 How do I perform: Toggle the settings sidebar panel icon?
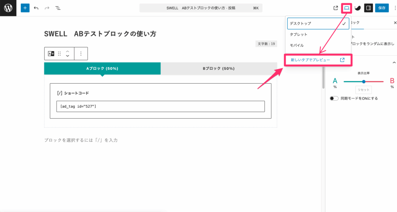[369, 8]
